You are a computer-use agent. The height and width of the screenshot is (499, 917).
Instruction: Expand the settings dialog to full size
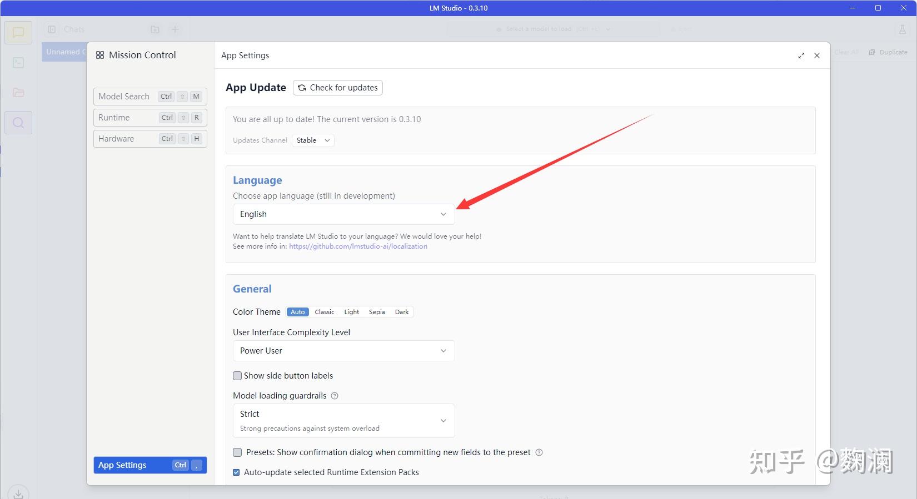[x=801, y=56]
